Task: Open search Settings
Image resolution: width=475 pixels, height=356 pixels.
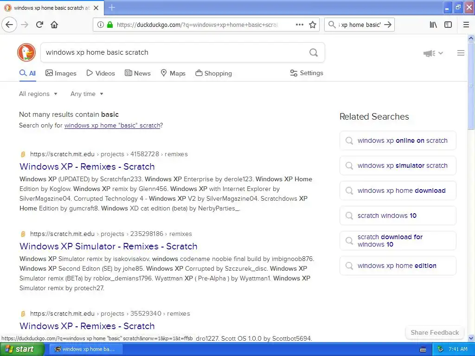Action: pos(307,73)
